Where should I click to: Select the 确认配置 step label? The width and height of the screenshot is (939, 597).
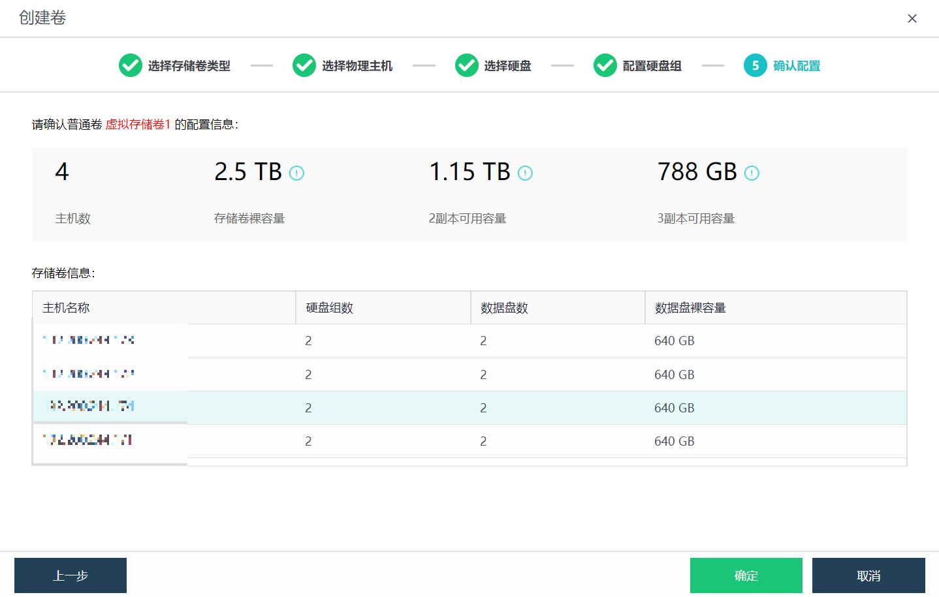tap(797, 66)
